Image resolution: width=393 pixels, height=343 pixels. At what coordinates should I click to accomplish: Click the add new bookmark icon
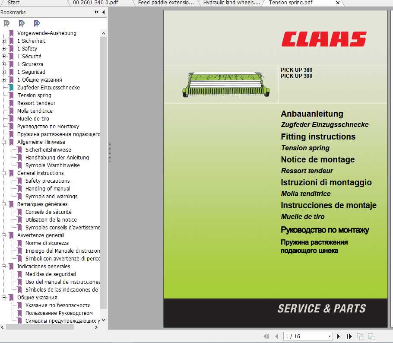tap(22, 23)
